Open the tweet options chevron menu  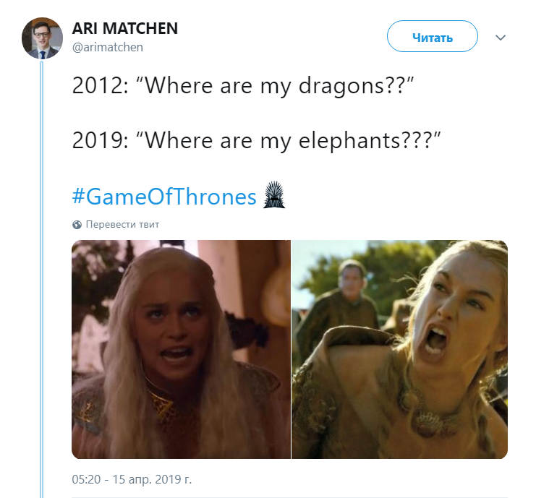(x=501, y=38)
